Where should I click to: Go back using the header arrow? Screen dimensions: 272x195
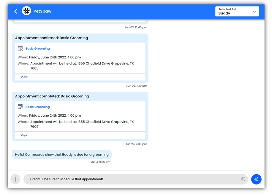[x=16, y=12]
